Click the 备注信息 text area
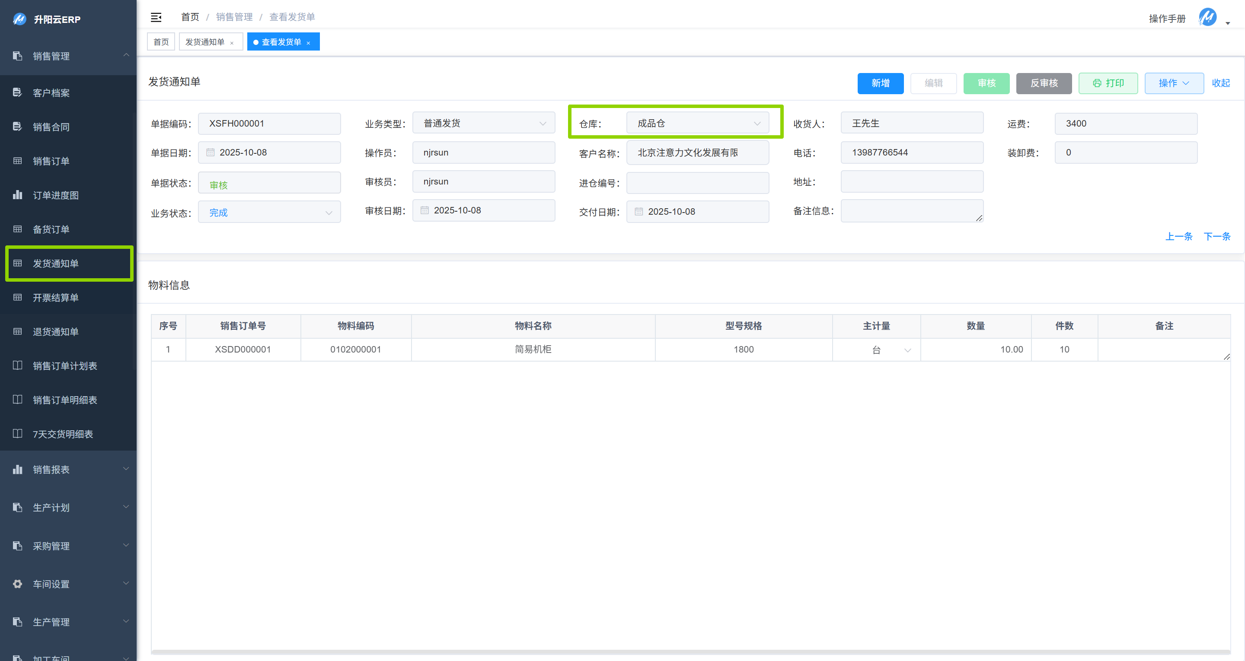The image size is (1245, 661). (x=912, y=211)
